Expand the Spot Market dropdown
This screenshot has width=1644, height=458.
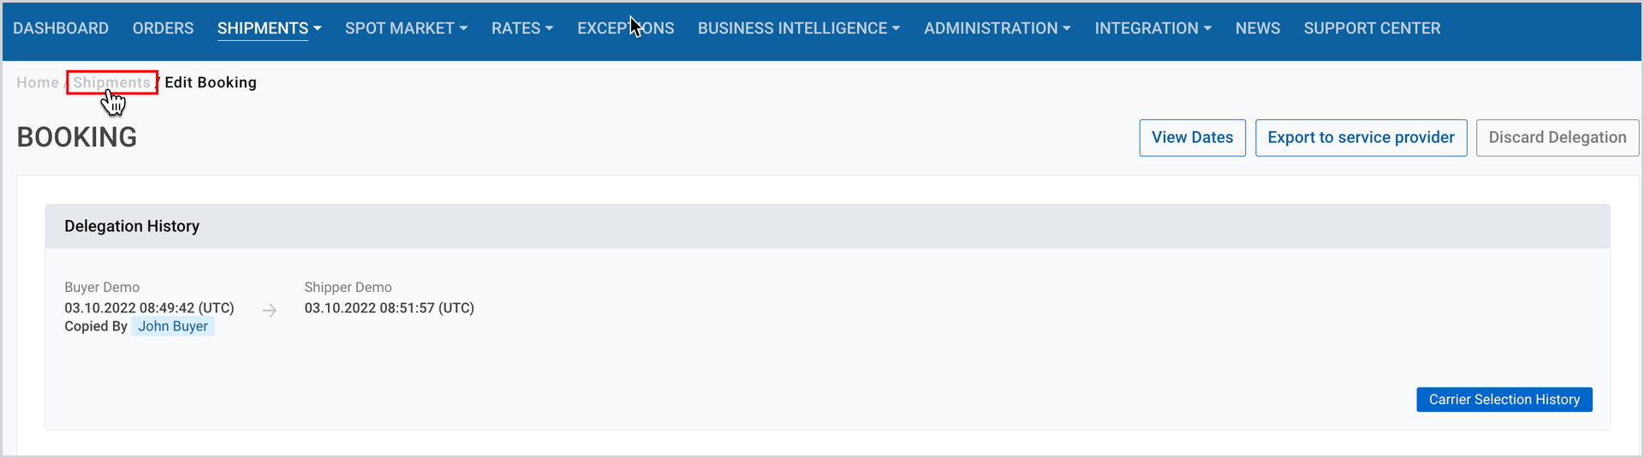(x=406, y=28)
